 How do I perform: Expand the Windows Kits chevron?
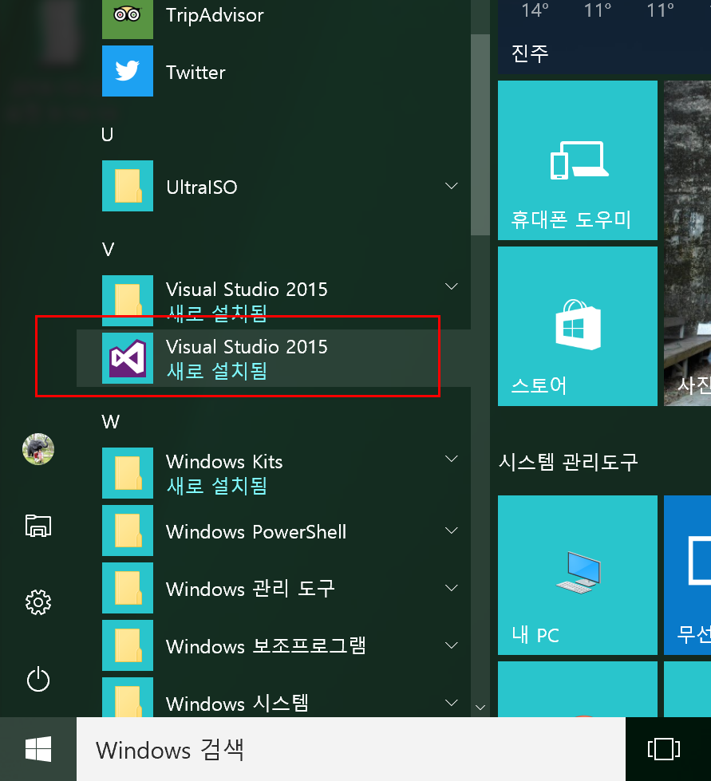pos(452,459)
